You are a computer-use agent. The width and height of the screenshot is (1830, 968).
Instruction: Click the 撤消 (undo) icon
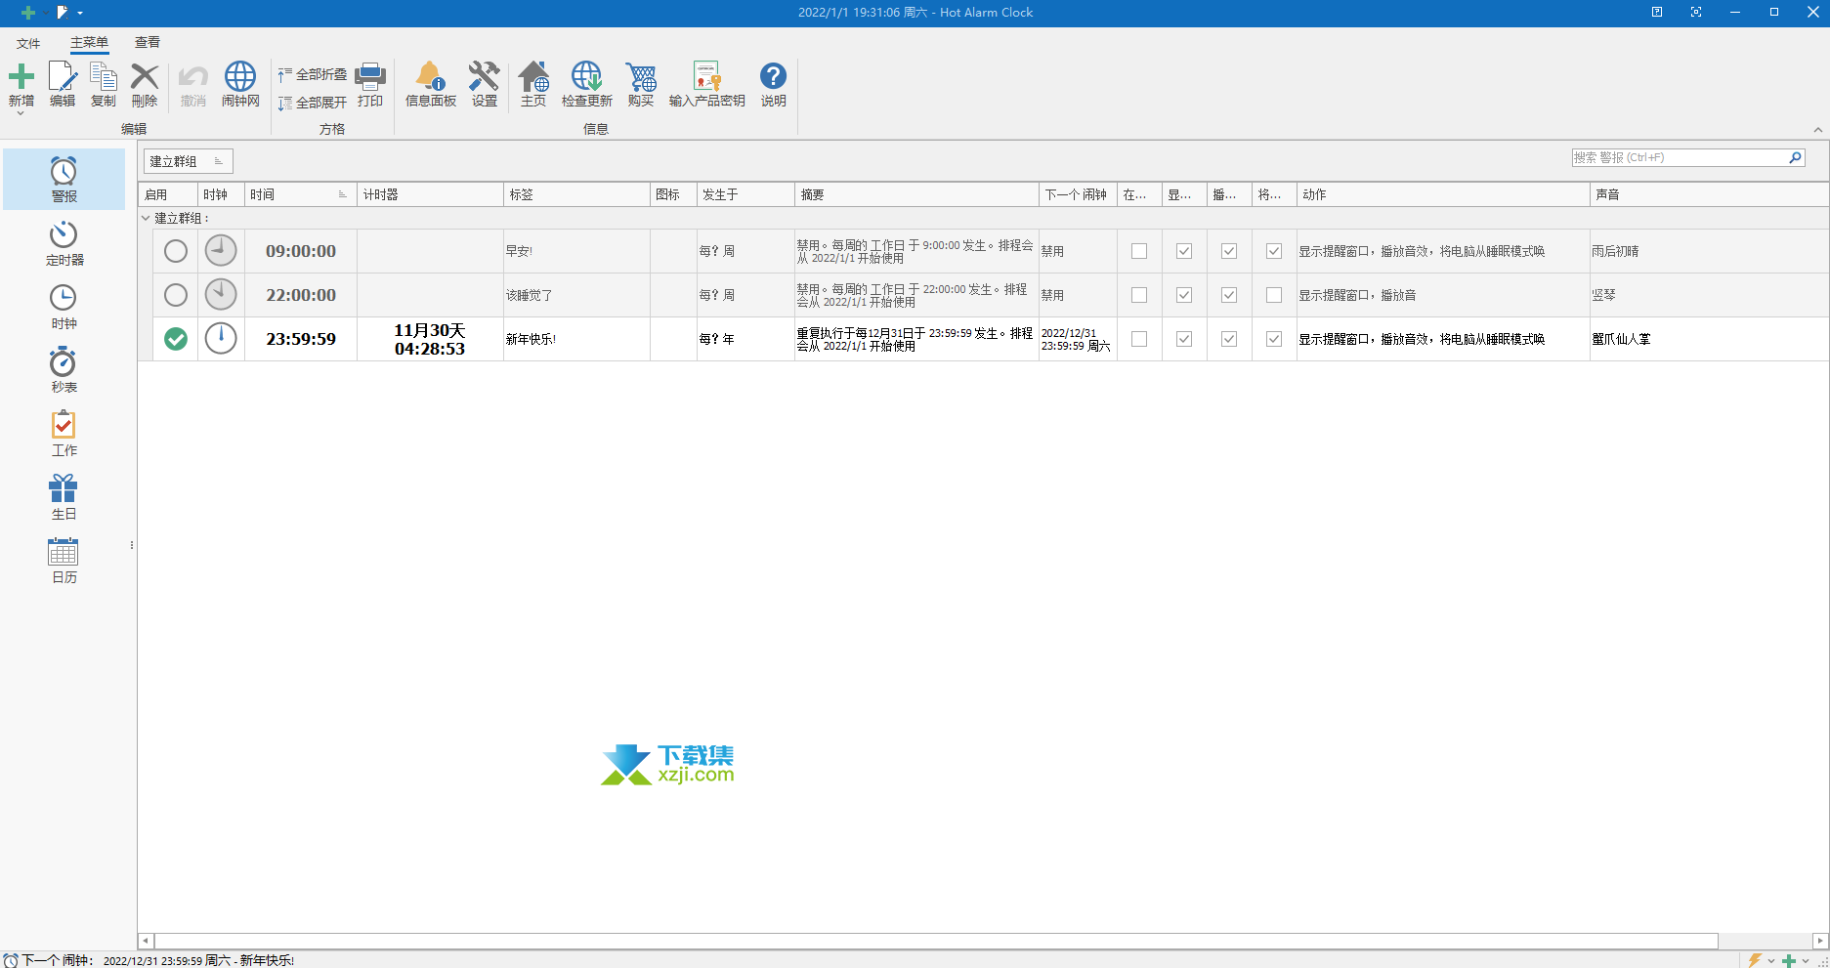[x=193, y=76]
